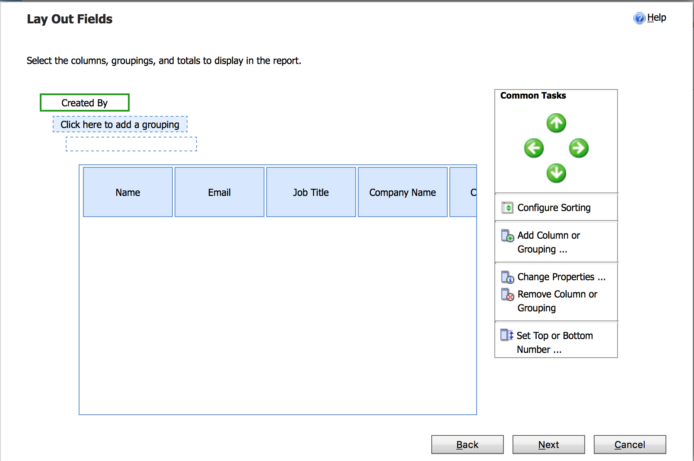This screenshot has width=694, height=461.
Task: Select the Job Title column
Action: (311, 192)
